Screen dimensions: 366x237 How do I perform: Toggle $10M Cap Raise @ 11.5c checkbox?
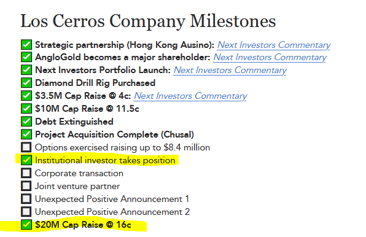pos(26,109)
